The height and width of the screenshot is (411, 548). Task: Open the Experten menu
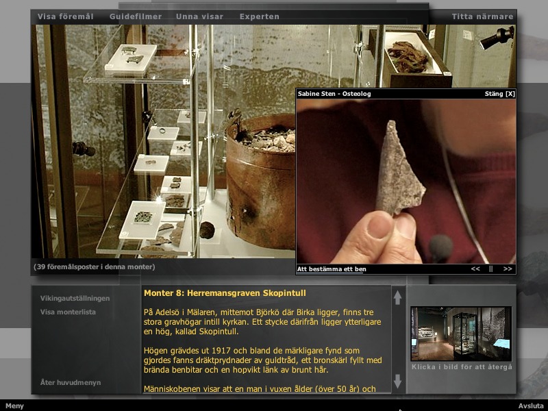[x=260, y=16]
